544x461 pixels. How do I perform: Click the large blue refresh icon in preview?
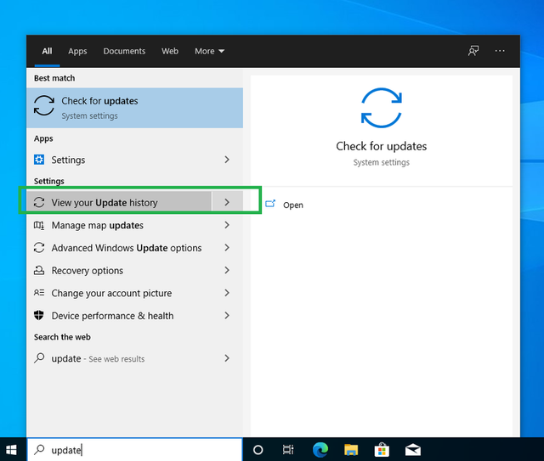pos(382,108)
